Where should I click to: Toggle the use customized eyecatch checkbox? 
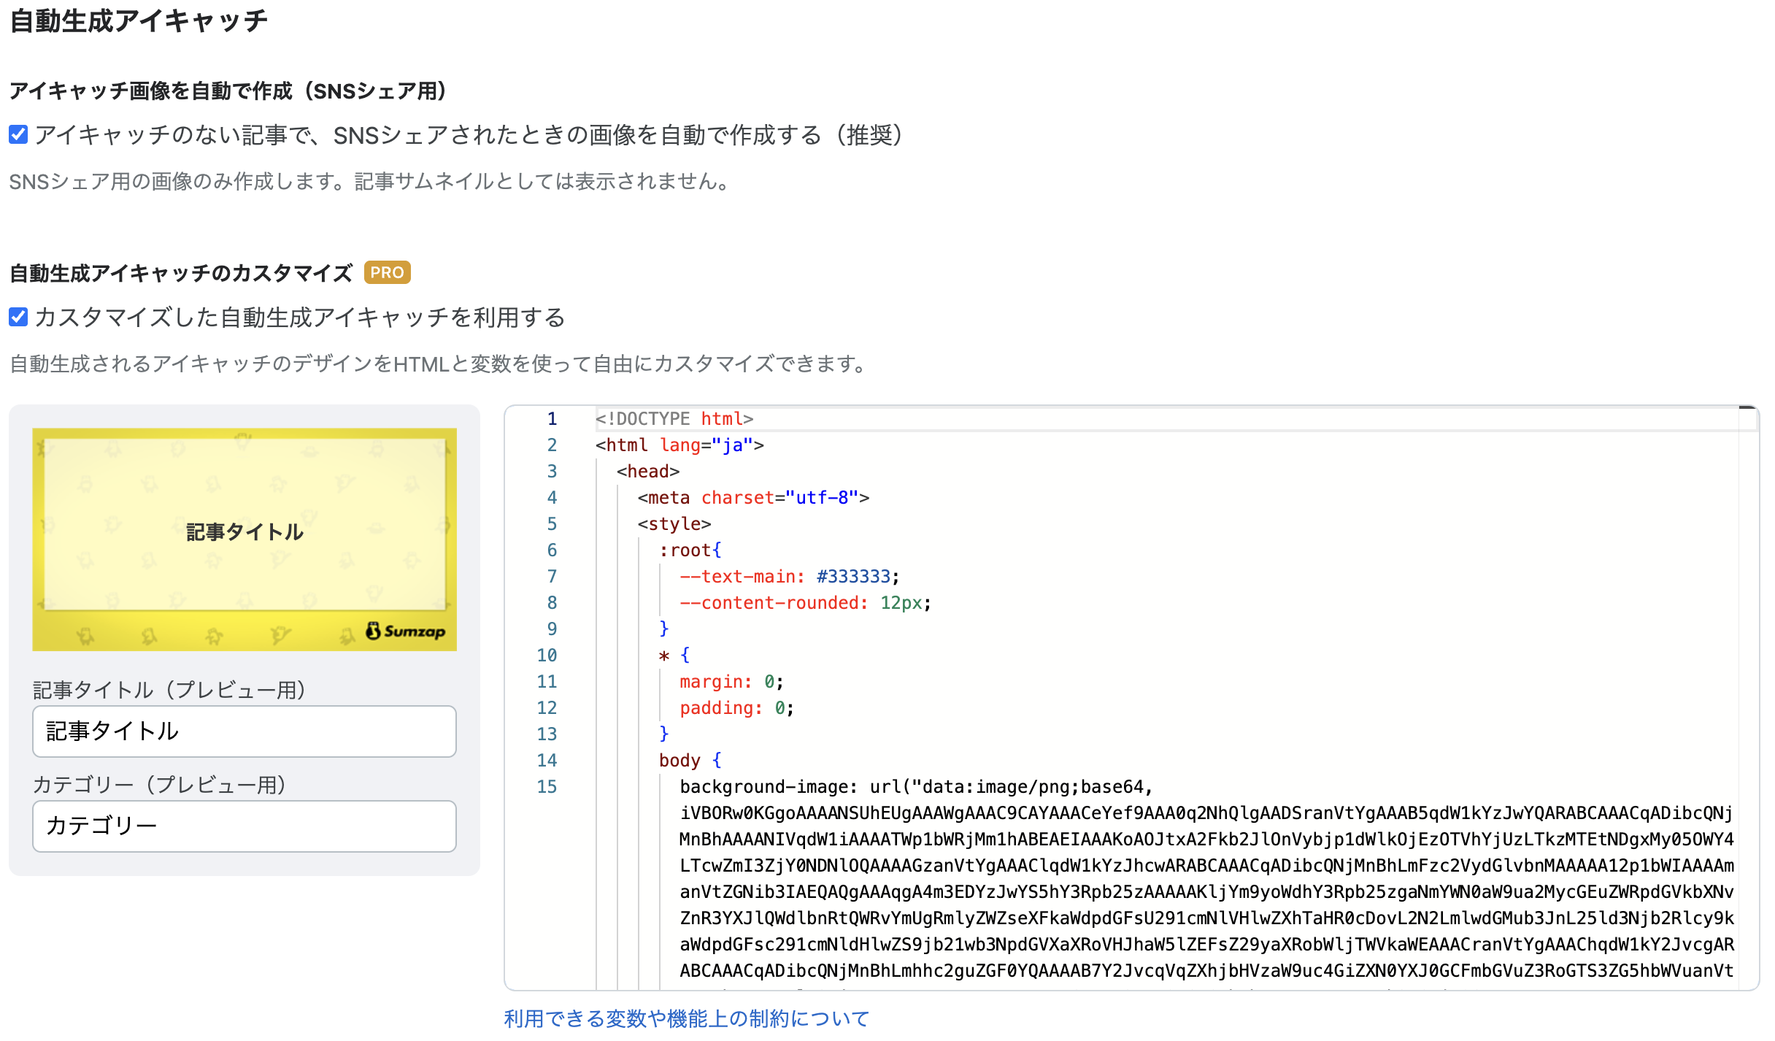pos(18,317)
